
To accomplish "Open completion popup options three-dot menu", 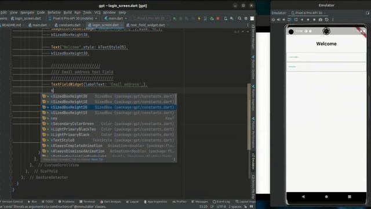I will [x=174, y=160].
